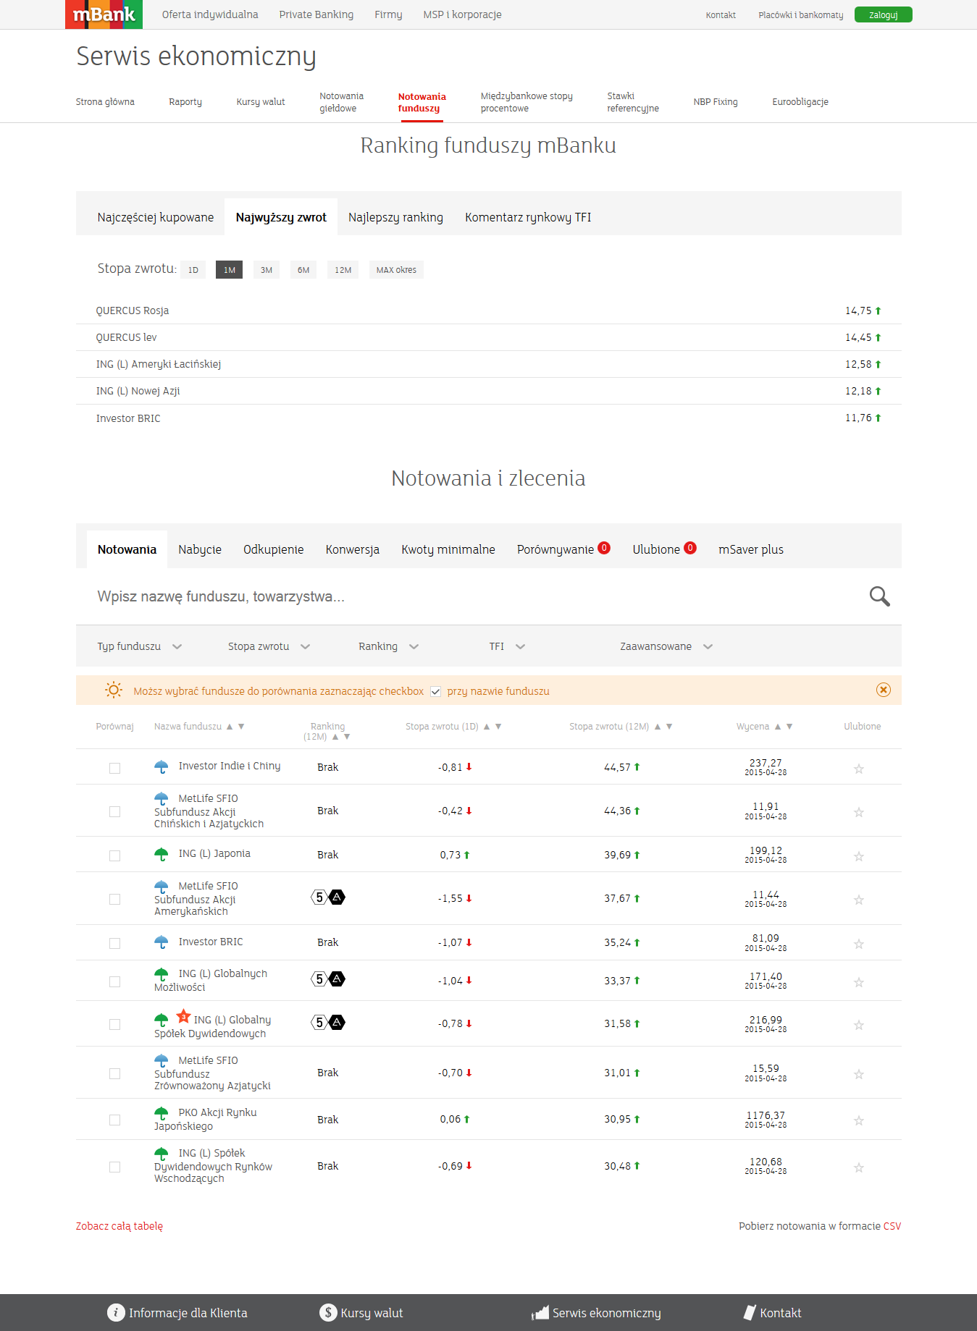Click the Kontakt icon in footer
Viewport: 977px width, 1331px height.
pos(750,1312)
